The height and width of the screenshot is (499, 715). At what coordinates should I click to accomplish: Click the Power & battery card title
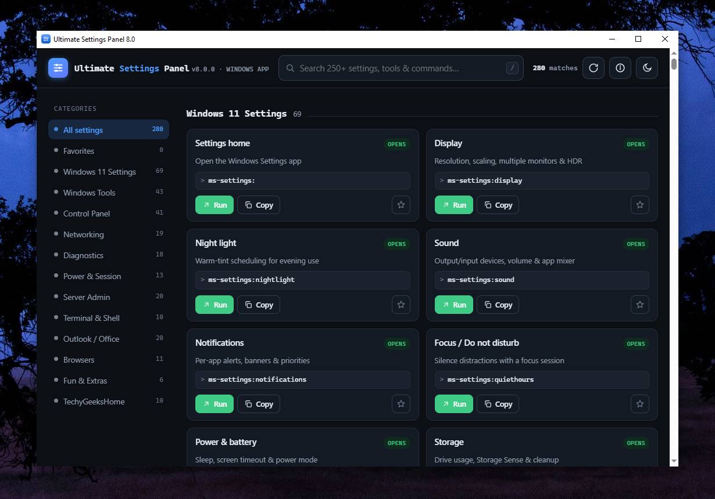pyautogui.click(x=226, y=442)
